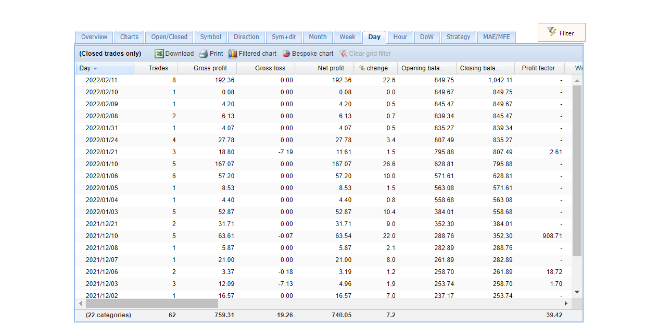Open the Filtered chart
The height and width of the screenshot is (336, 658).
(252, 53)
